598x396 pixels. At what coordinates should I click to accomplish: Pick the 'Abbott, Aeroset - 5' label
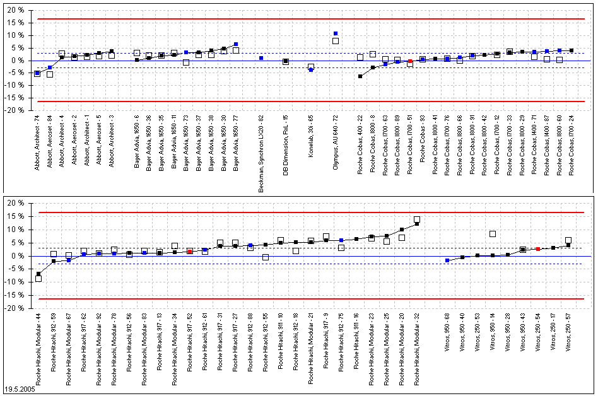(x=99, y=139)
